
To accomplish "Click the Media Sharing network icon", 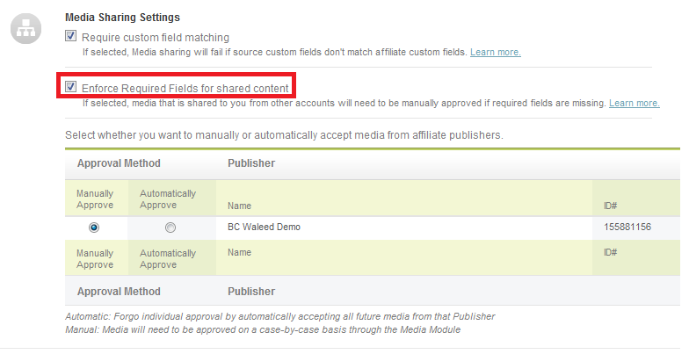I will point(26,29).
